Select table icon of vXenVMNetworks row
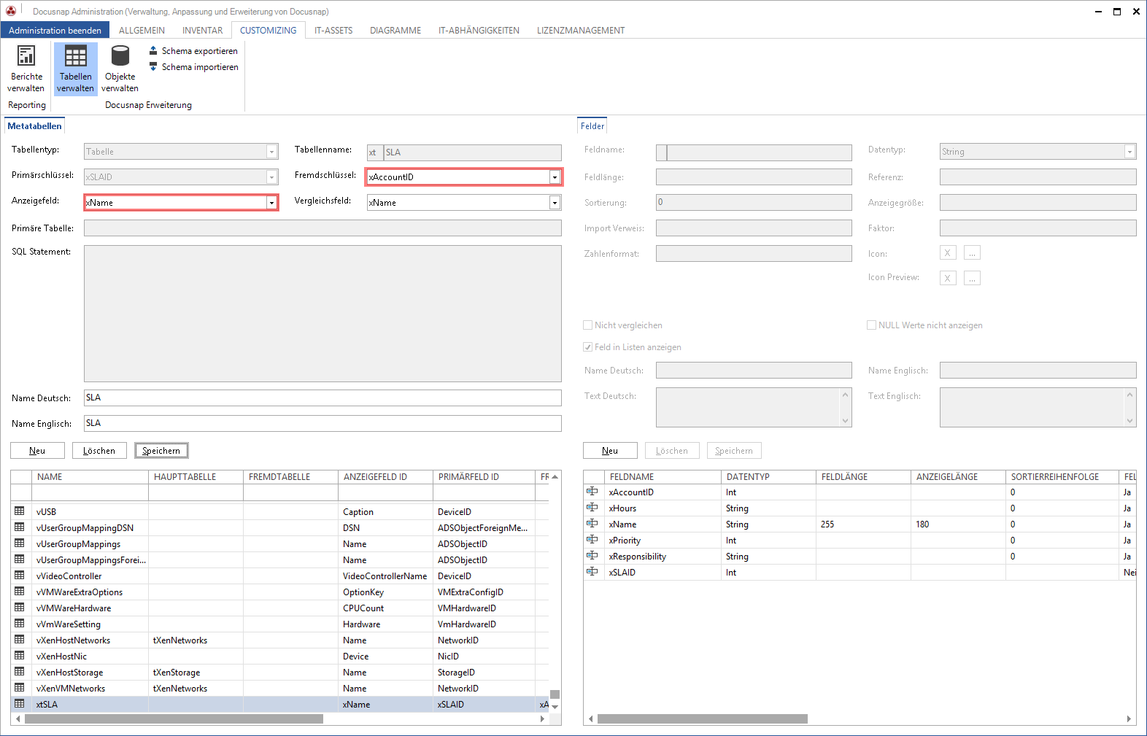 coord(20,688)
